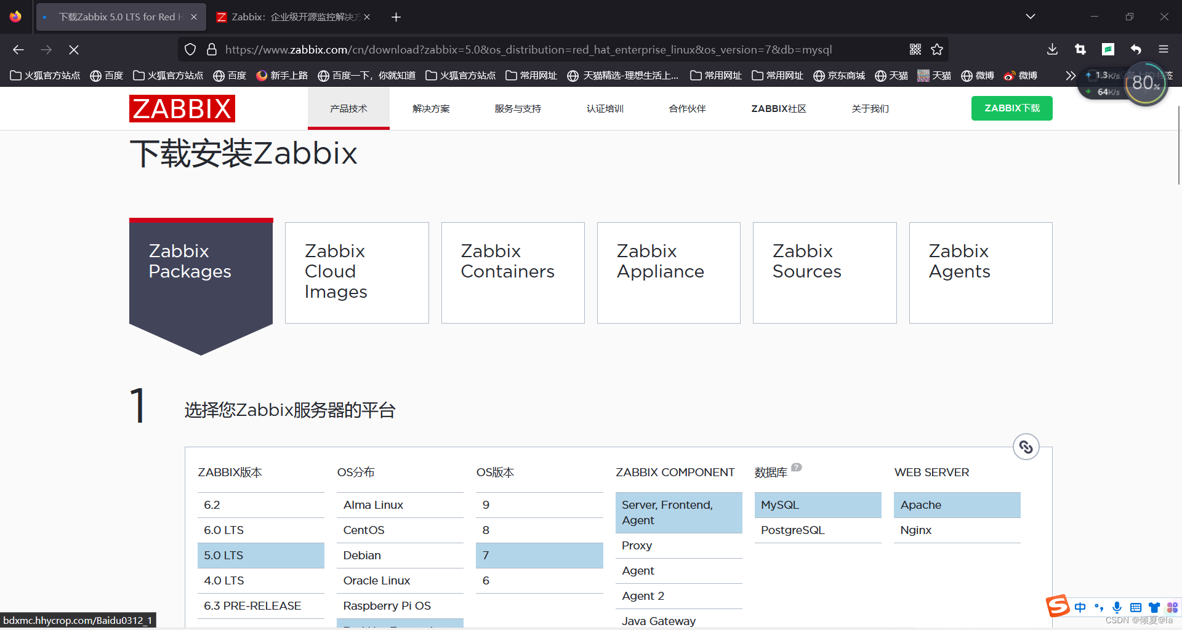
Task: Open the Sogou input method S icon
Action: click(1058, 606)
